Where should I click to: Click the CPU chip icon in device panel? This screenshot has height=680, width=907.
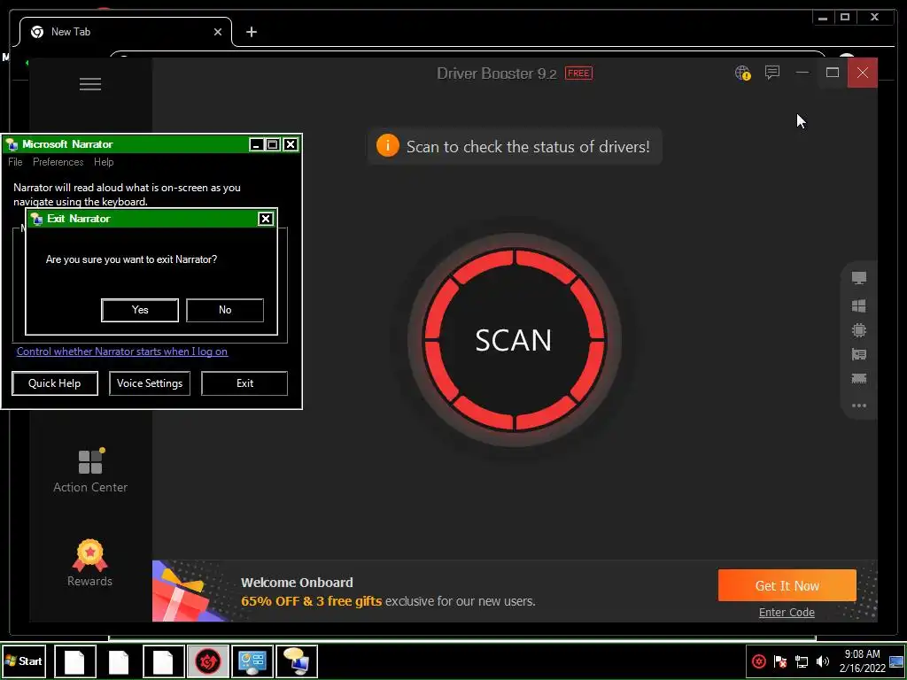tap(859, 330)
